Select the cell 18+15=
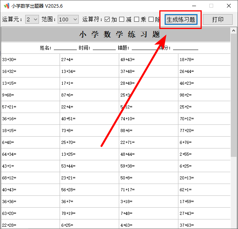 pyautogui.click(x=30, y=131)
